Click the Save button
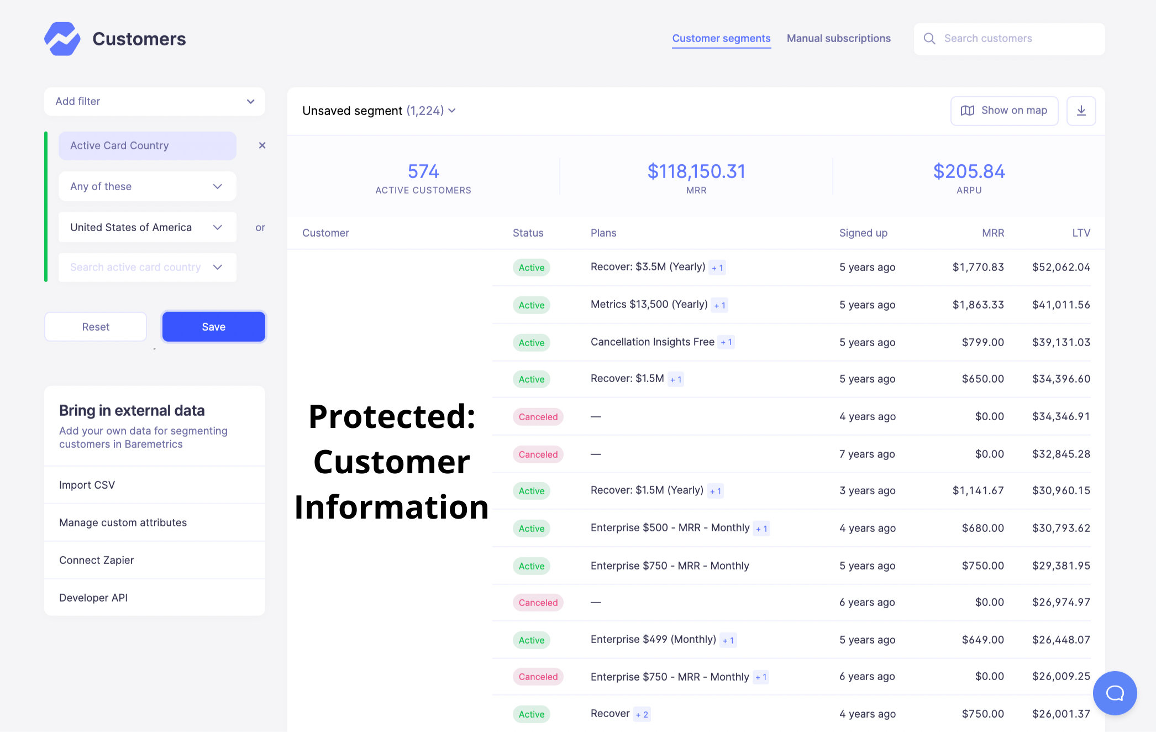Screen dimensions: 1156x732 coord(213,326)
